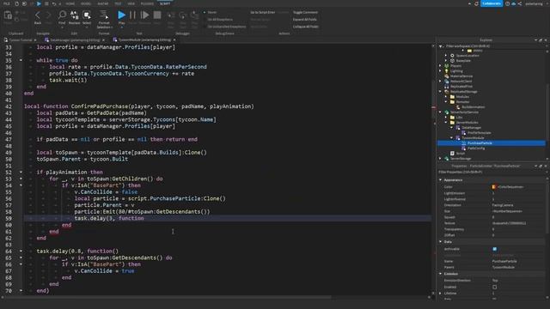Viewport: 550px width, 309px height.
Task: Click Collapse All Folds action
Action: (x=306, y=27)
